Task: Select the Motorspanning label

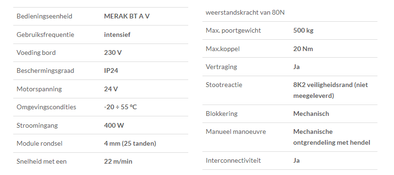Action: click(39, 89)
